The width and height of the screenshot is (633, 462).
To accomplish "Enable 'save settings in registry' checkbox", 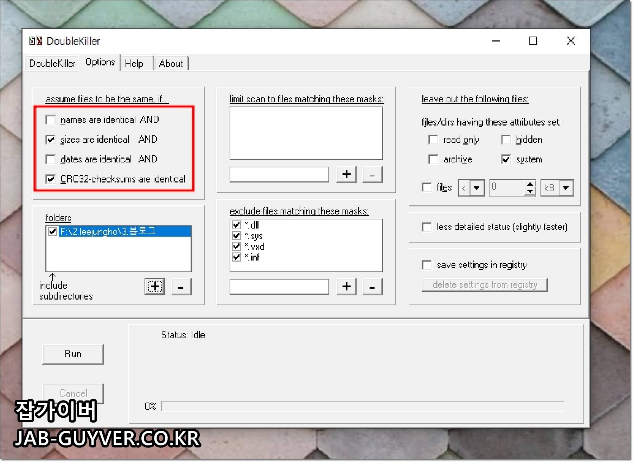I will pos(427,265).
